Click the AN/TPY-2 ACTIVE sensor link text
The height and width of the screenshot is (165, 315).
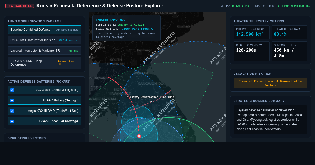point(131,25)
